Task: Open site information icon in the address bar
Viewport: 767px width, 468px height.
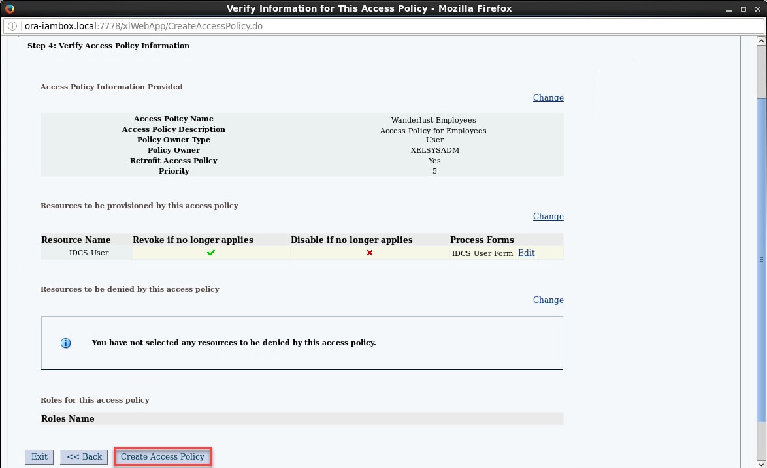Action: pyautogui.click(x=11, y=27)
